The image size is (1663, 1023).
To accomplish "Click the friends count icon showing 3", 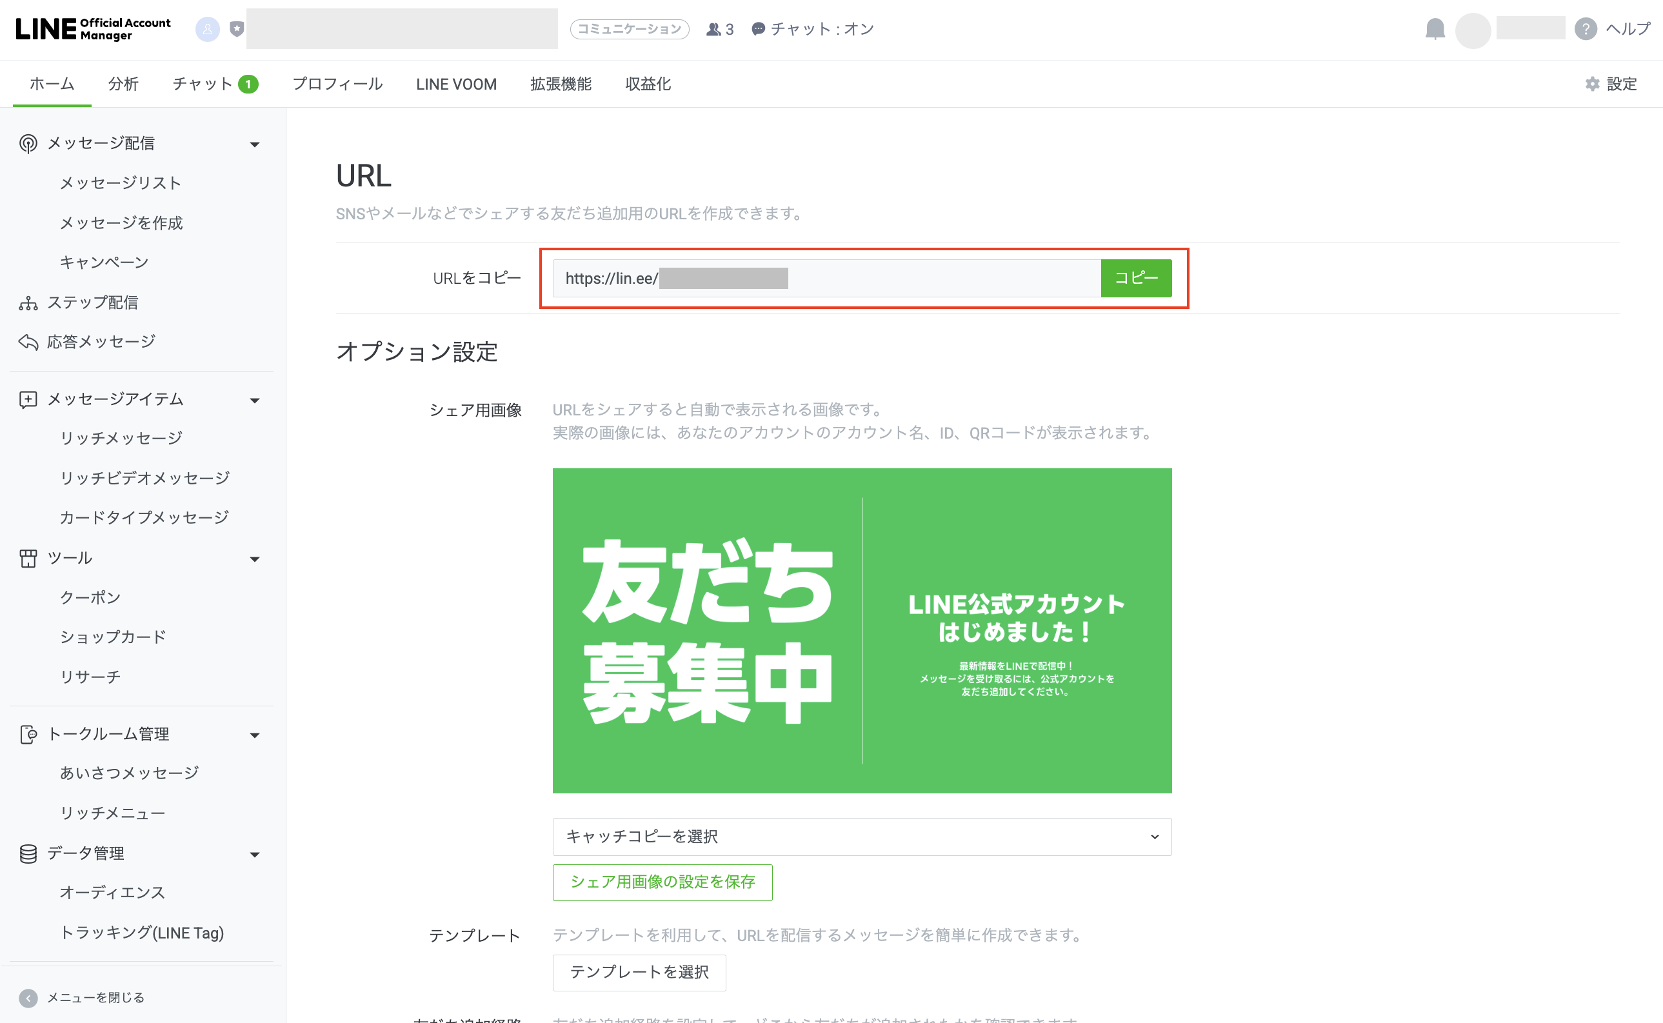I will point(713,29).
